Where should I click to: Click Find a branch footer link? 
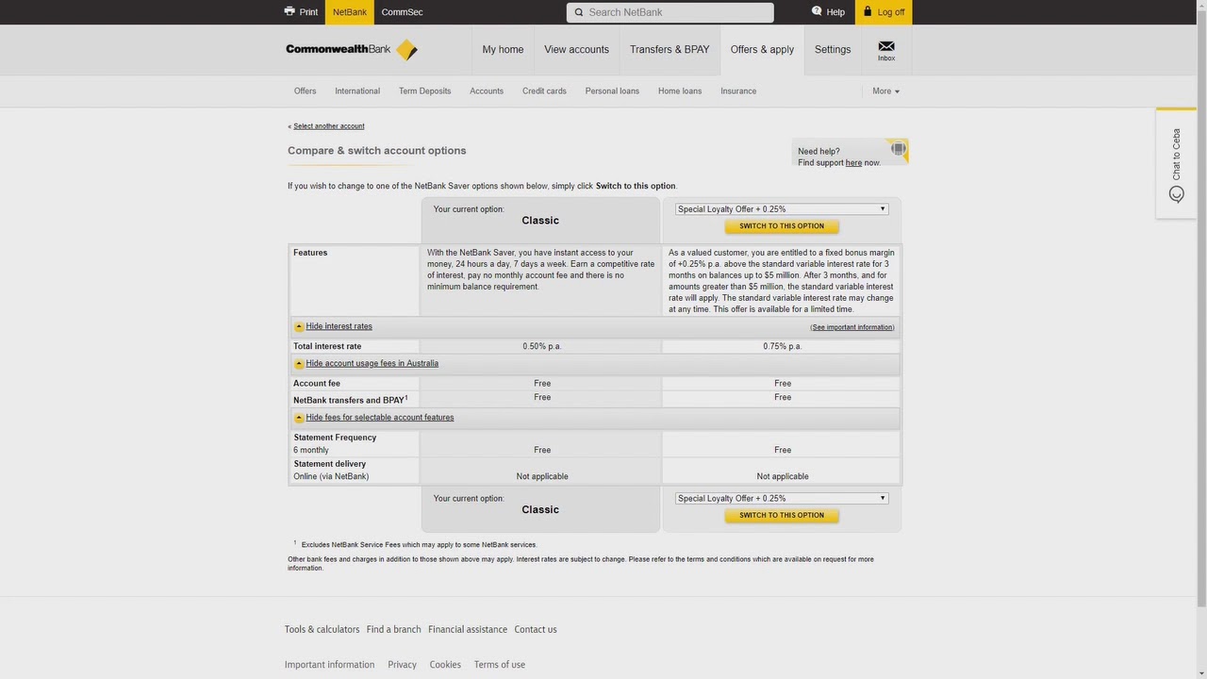coord(393,630)
